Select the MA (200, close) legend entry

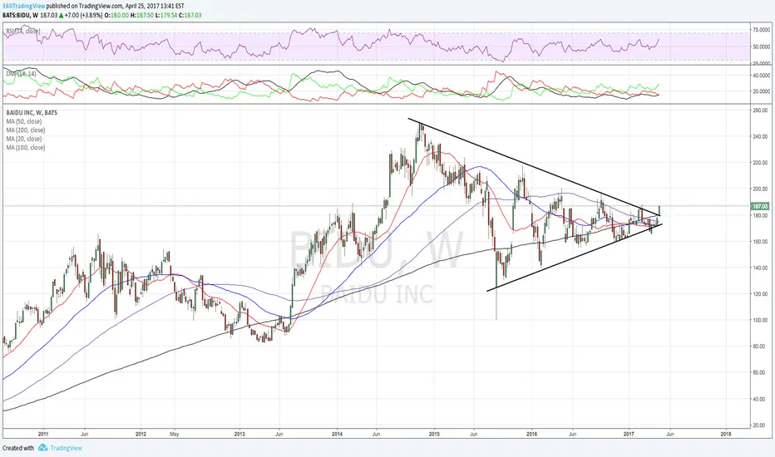pyautogui.click(x=25, y=130)
